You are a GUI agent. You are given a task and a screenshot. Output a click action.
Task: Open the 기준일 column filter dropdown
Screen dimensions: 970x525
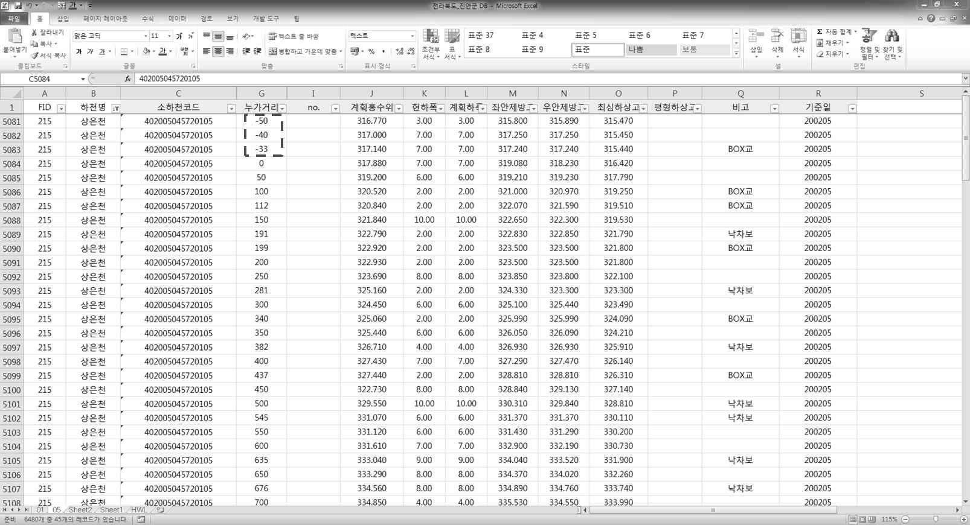[x=852, y=109]
